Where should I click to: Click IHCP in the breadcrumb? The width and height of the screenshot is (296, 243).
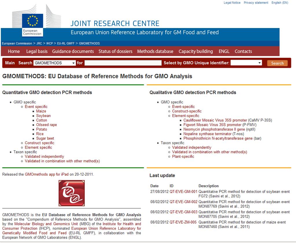coord(50,43)
